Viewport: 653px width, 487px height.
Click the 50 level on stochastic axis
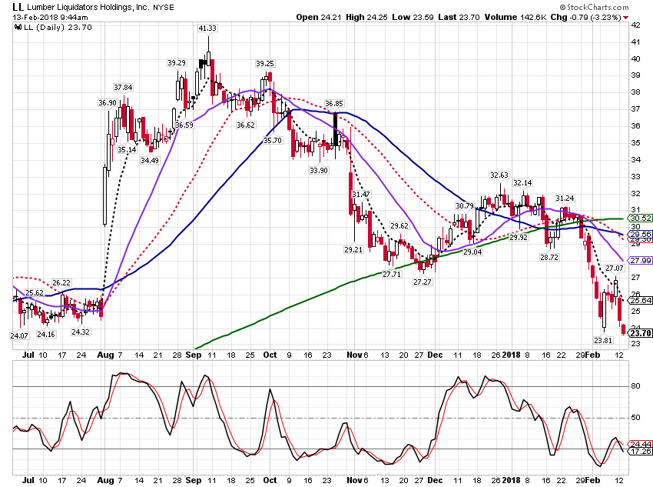coord(635,418)
